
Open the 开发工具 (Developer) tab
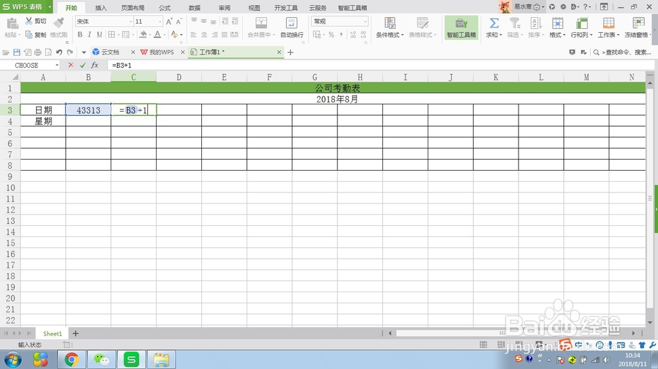click(286, 7)
